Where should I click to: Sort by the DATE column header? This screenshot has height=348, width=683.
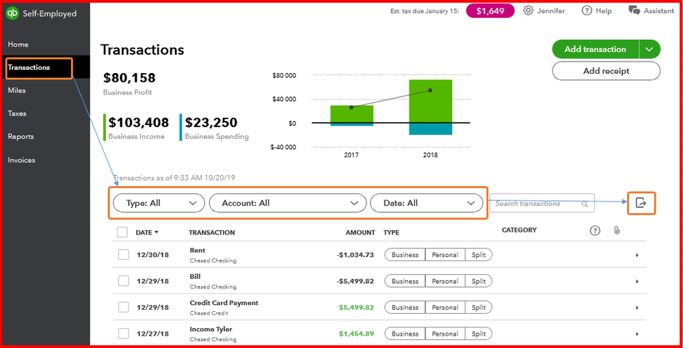[x=147, y=232]
